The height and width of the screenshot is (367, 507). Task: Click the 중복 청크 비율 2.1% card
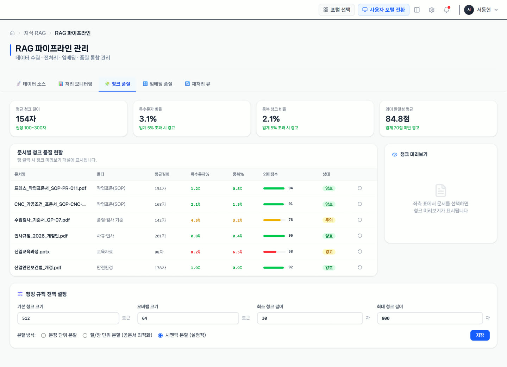pyautogui.click(x=315, y=119)
